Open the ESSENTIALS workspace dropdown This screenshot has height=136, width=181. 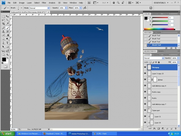(x=161, y=3)
